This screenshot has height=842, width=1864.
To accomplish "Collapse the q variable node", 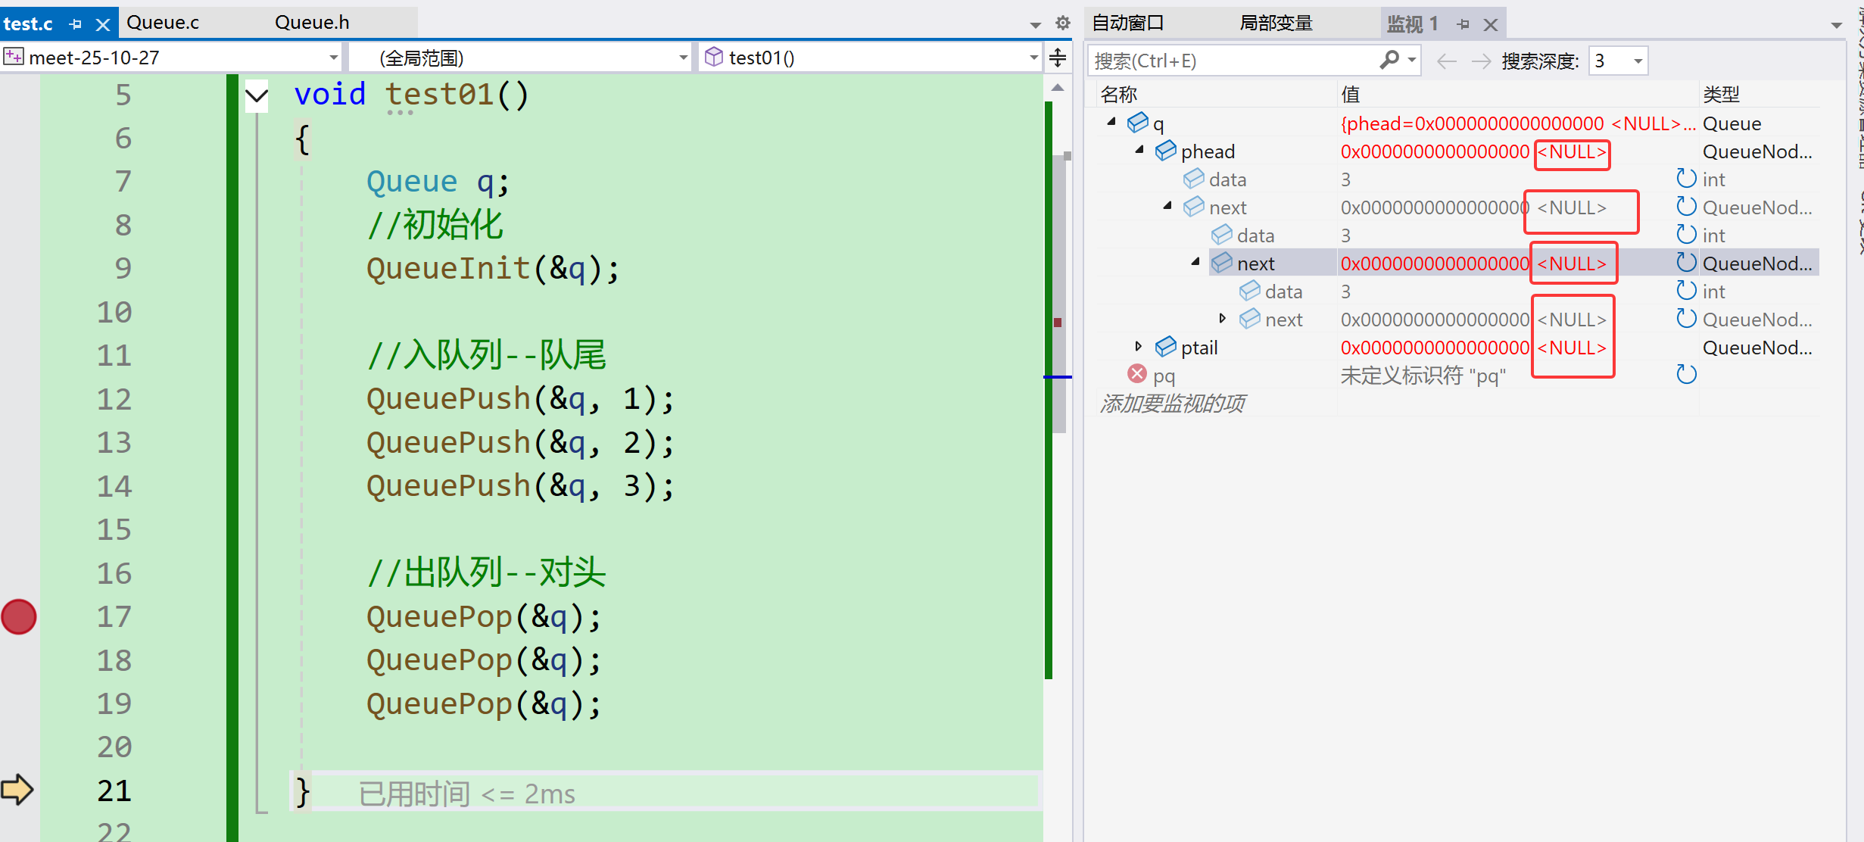I will 1111,122.
